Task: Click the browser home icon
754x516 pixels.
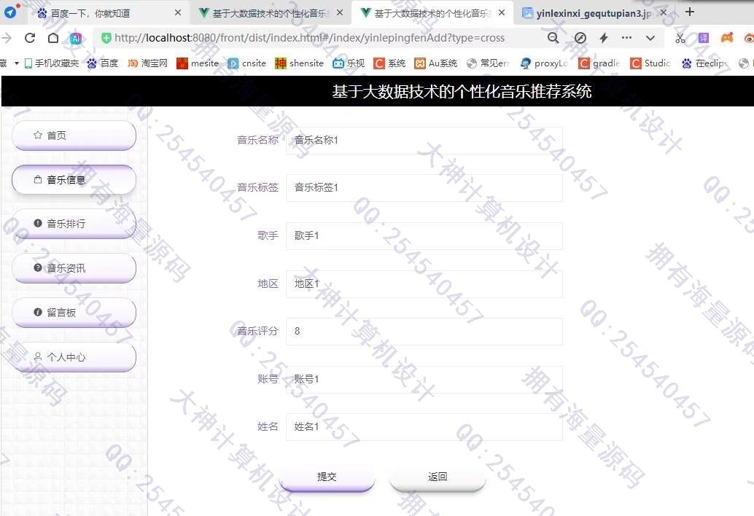Action: [x=53, y=38]
